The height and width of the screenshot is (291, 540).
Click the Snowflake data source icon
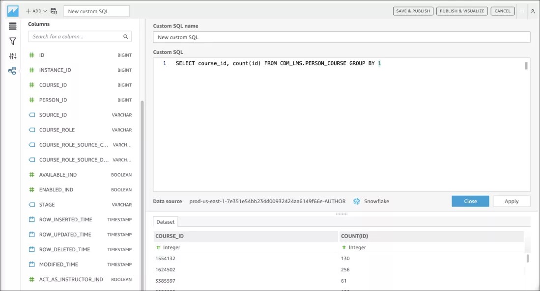coord(357,201)
